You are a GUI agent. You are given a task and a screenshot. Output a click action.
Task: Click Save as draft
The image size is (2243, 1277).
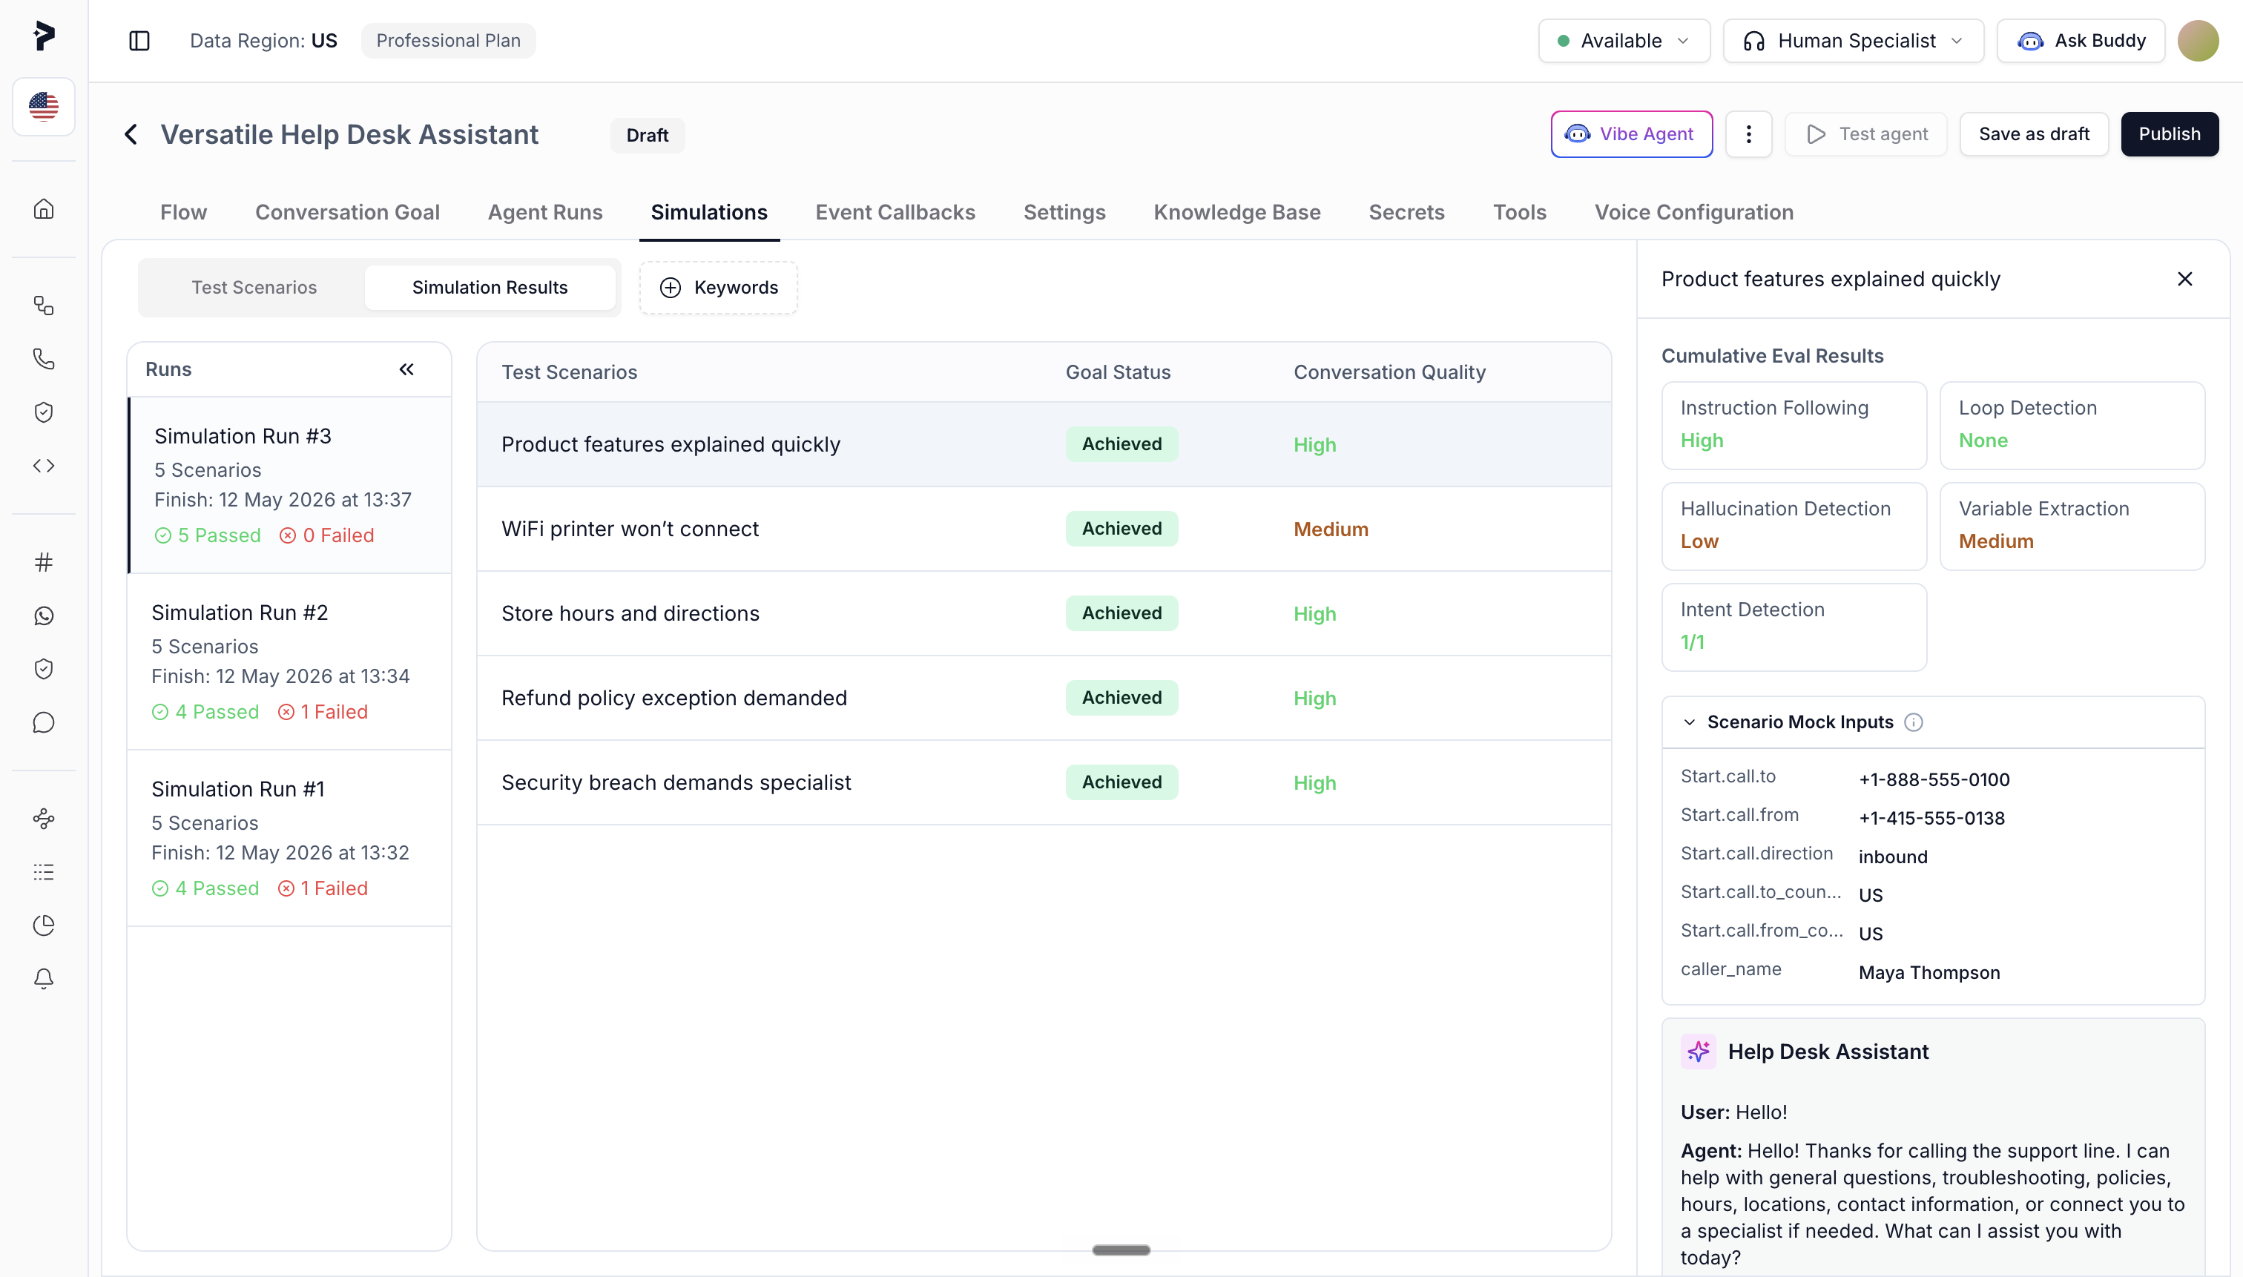(x=2033, y=134)
